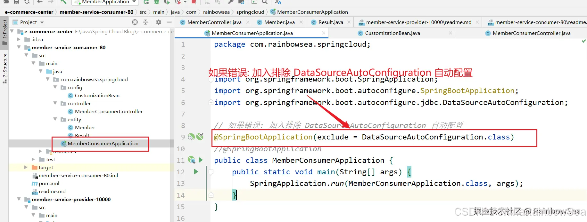Click the Run with Coverage icon
This screenshot has height=222, width=587.
point(167,2)
